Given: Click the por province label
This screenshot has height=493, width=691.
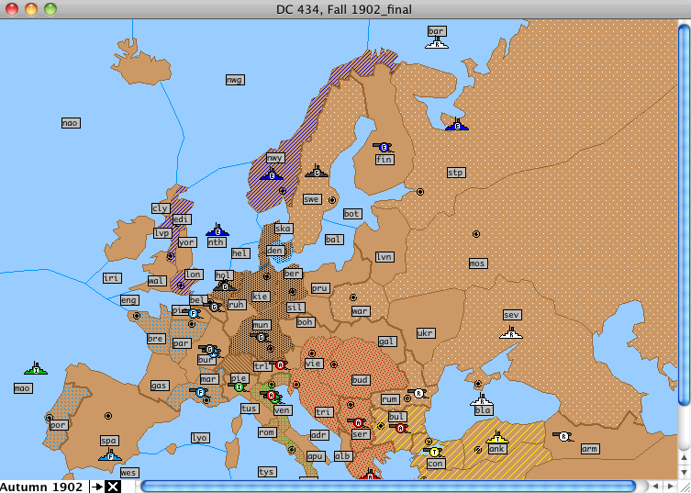Looking at the screenshot, I should tap(58, 425).
